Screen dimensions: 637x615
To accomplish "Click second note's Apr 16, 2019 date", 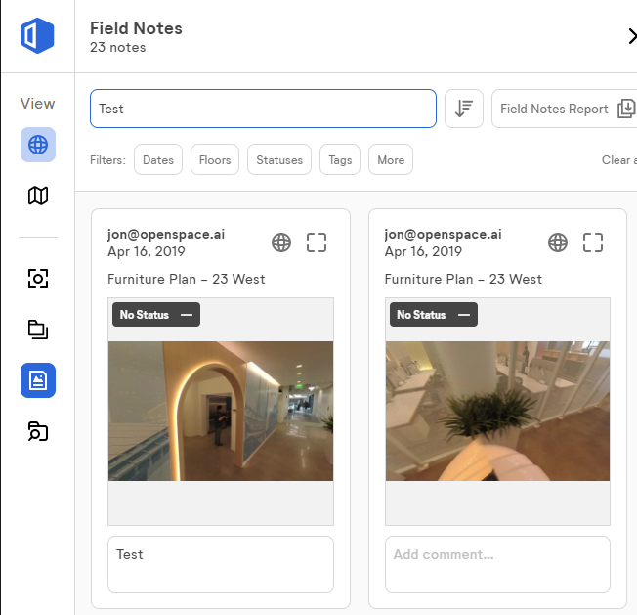I will point(423,251).
